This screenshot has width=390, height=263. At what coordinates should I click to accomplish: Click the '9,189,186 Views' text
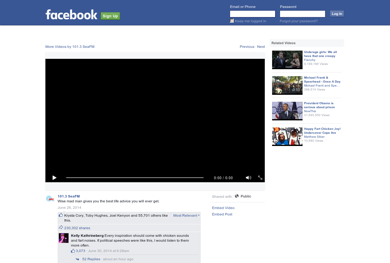[x=316, y=64]
